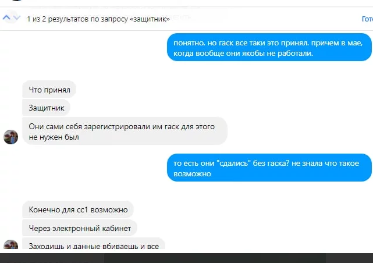Select message 'Они сами себя зарегистрировали'
The height and width of the screenshot is (263, 373).
pos(125,131)
